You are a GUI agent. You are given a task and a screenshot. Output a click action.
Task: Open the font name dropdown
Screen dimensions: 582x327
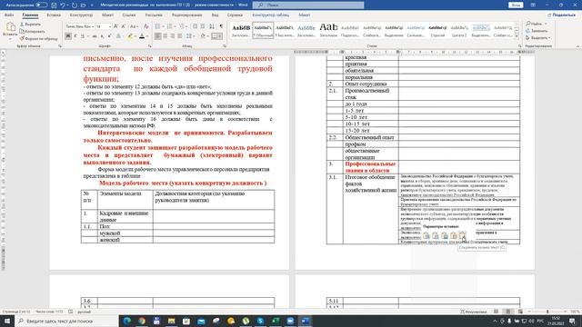[x=92, y=26]
